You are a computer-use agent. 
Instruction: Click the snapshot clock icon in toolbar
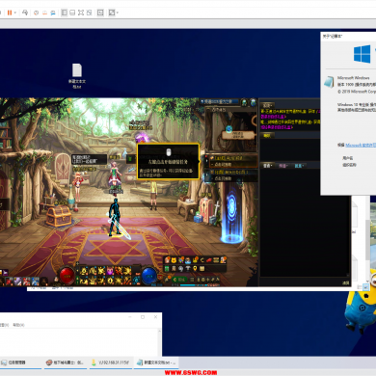pos(37,13)
